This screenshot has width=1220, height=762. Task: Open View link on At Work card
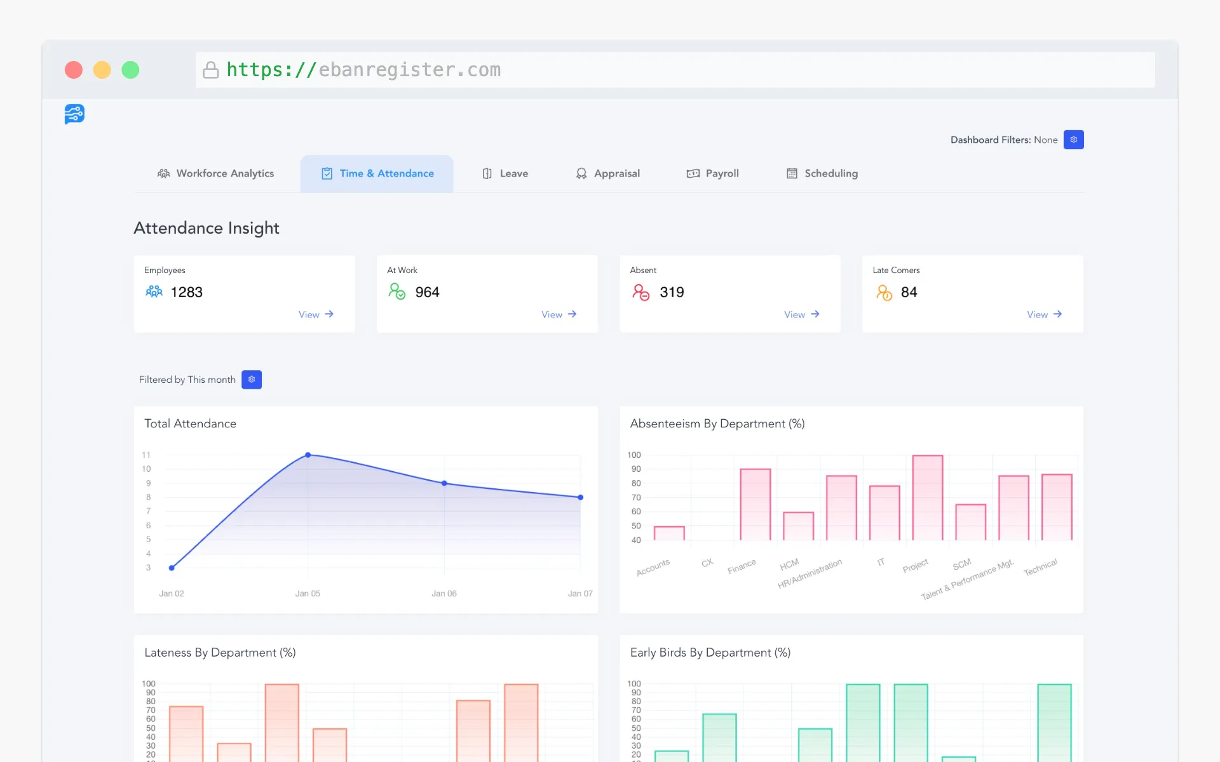tap(559, 314)
